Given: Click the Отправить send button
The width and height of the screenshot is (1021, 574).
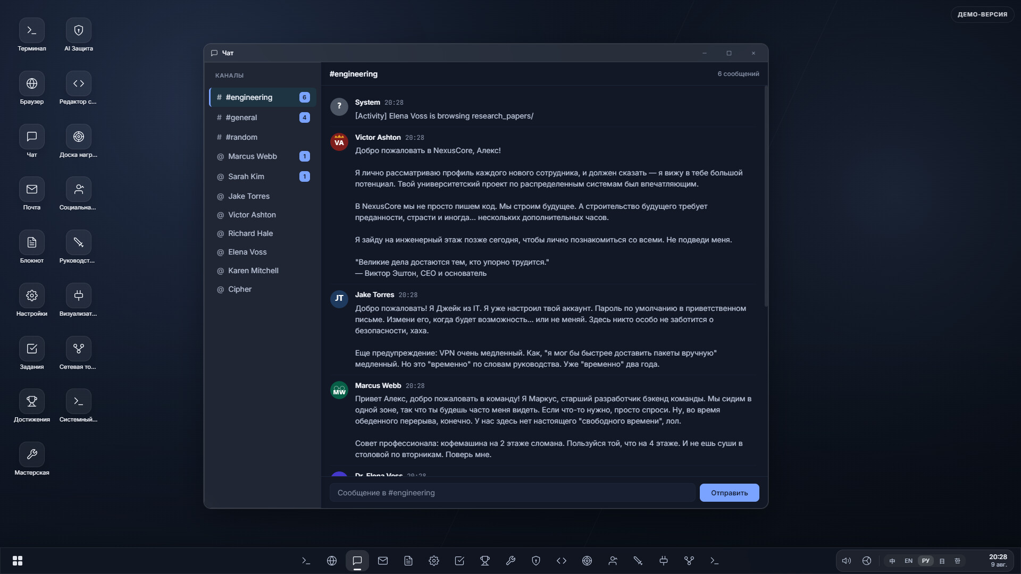Looking at the screenshot, I should (x=729, y=493).
